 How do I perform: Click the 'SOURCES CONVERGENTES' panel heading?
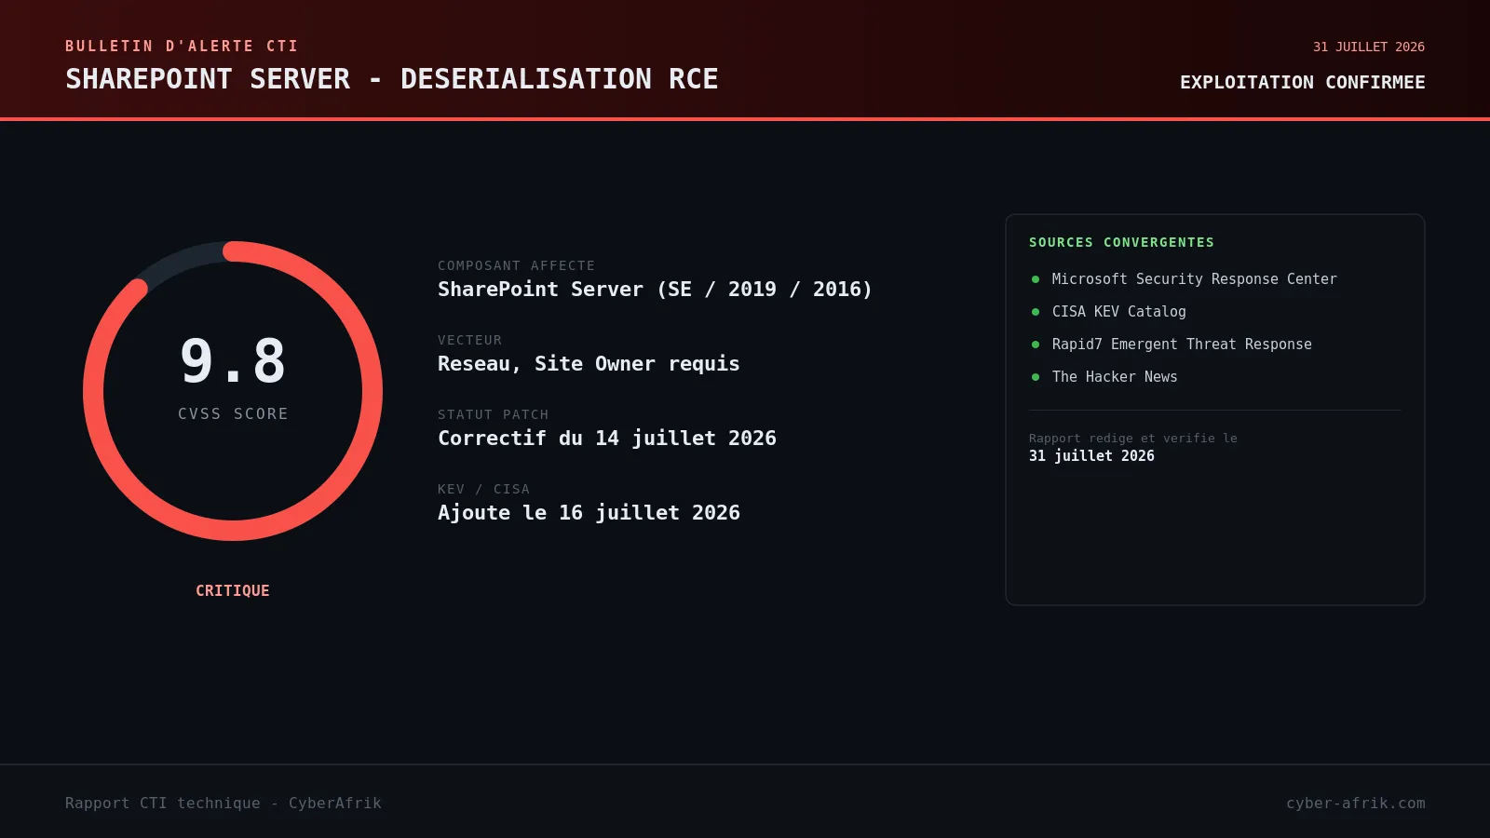pyautogui.click(x=1121, y=242)
